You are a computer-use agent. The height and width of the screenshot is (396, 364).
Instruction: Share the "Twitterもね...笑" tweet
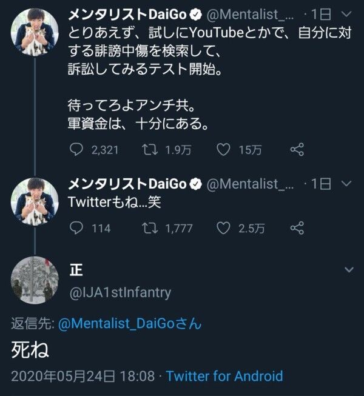pyautogui.click(x=297, y=227)
